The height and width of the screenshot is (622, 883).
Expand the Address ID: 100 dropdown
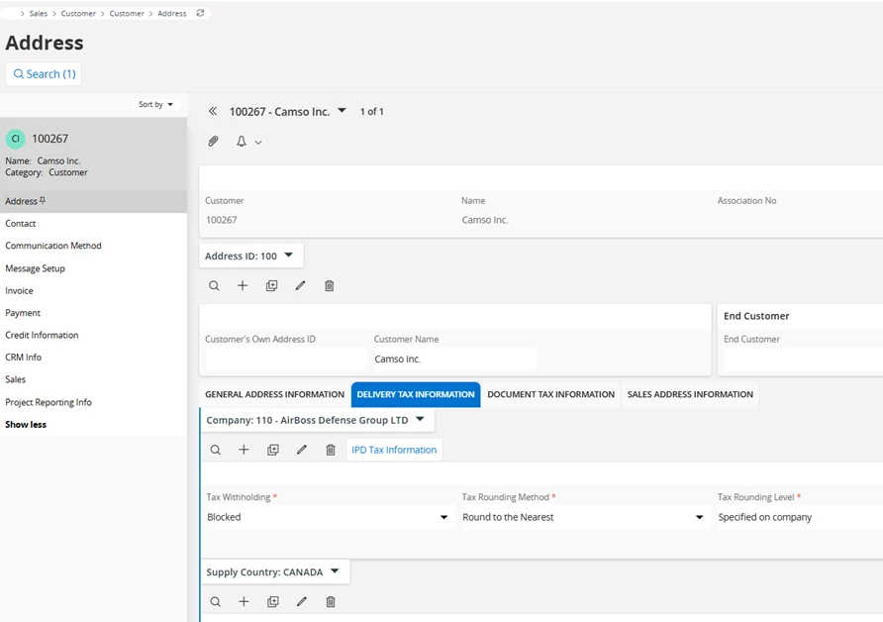(288, 256)
